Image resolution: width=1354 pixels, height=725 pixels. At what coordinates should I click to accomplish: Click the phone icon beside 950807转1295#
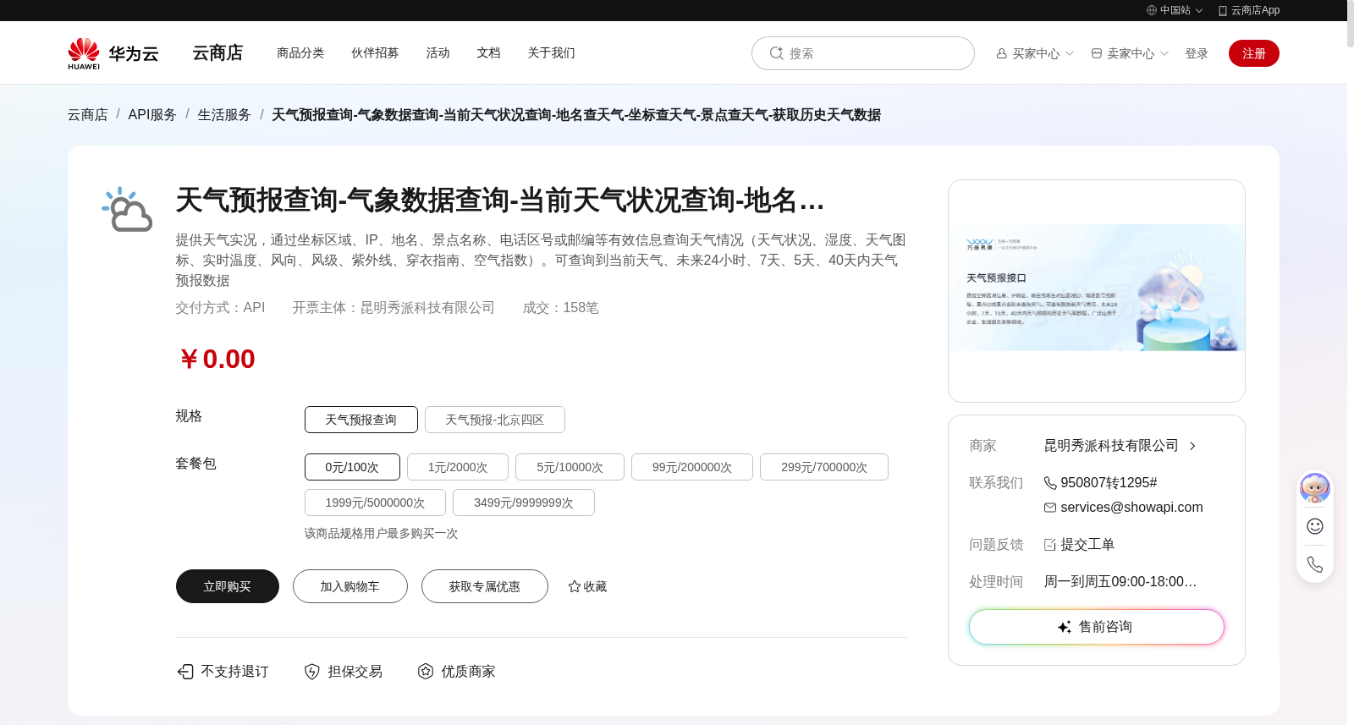pos(1050,483)
